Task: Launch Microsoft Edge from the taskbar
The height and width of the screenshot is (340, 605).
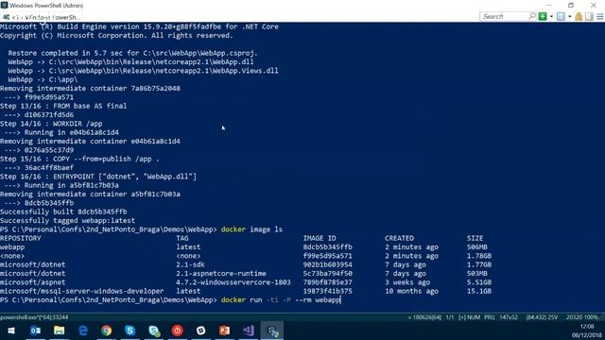Action: tap(82, 331)
